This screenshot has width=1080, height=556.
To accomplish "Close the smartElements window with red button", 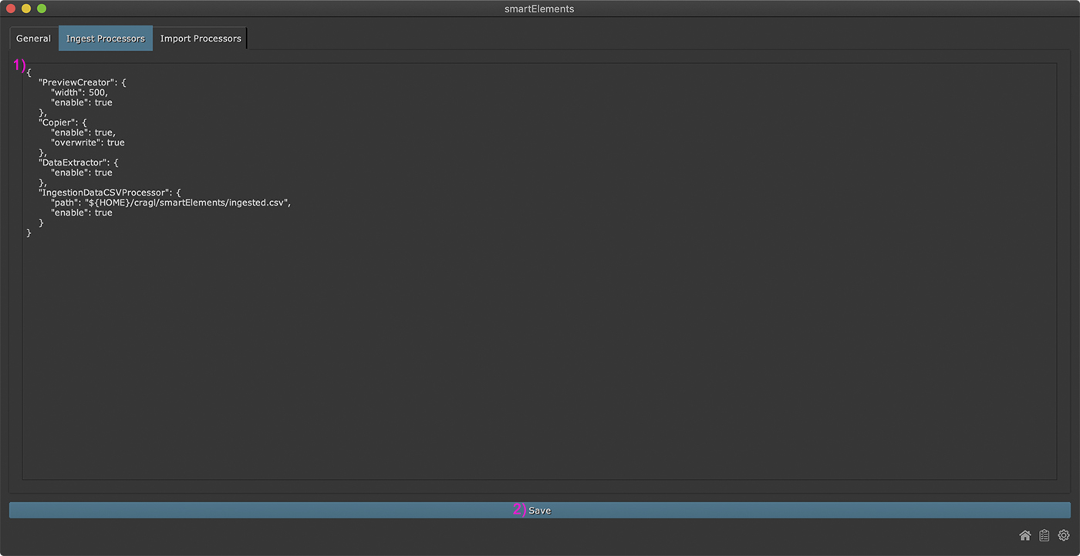I will [11, 8].
